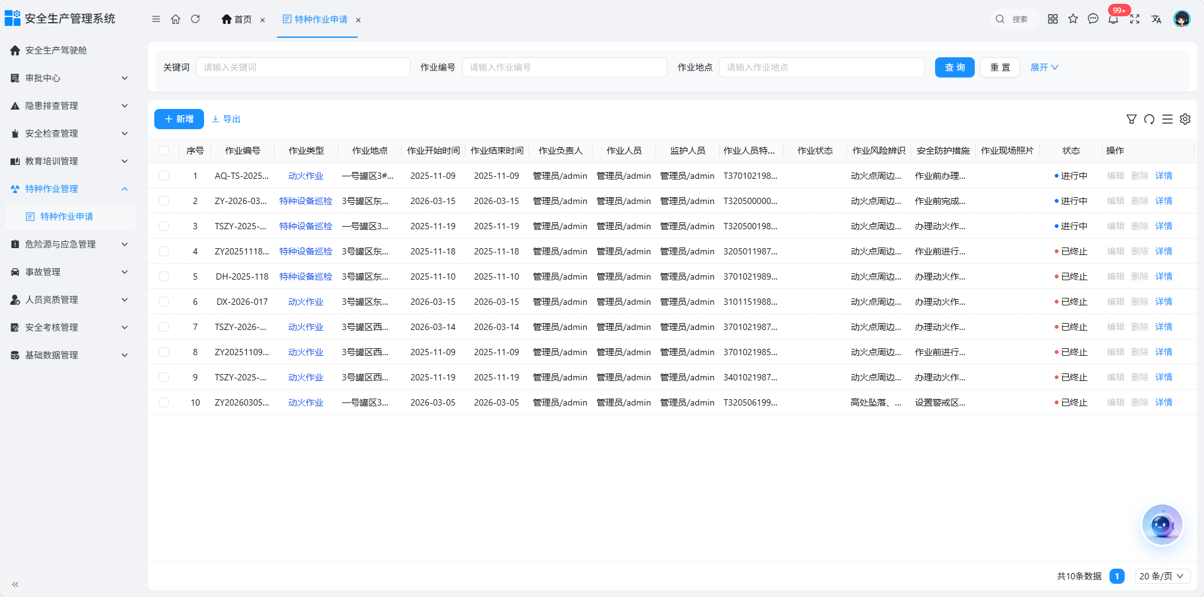This screenshot has width=1204, height=597.
Task: Open the AI assistant robot button
Action: [1162, 525]
